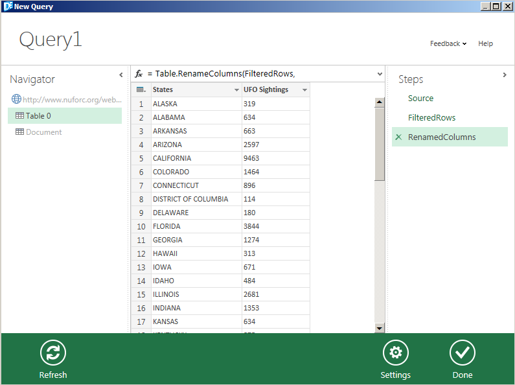Click the Help link
Viewport: 515px width, 385px height.
click(x=485, y=43)
